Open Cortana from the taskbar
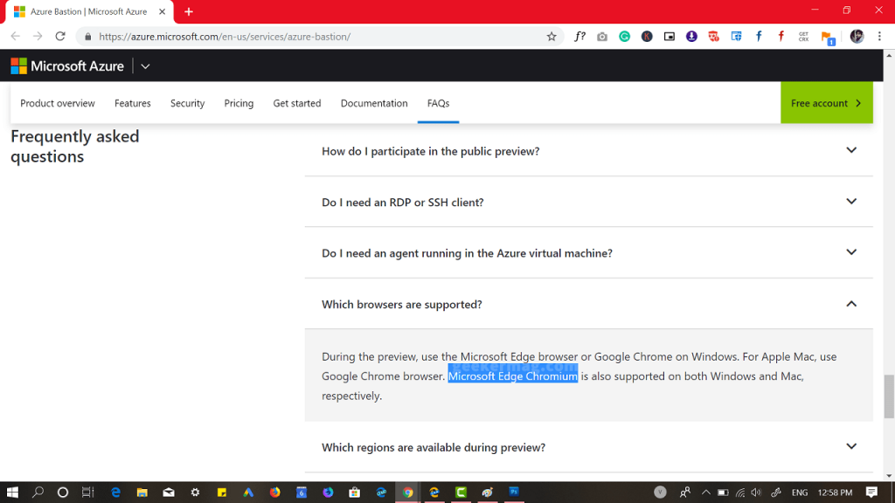This screenshot has height=503, width=895. [x=63, y=493]
